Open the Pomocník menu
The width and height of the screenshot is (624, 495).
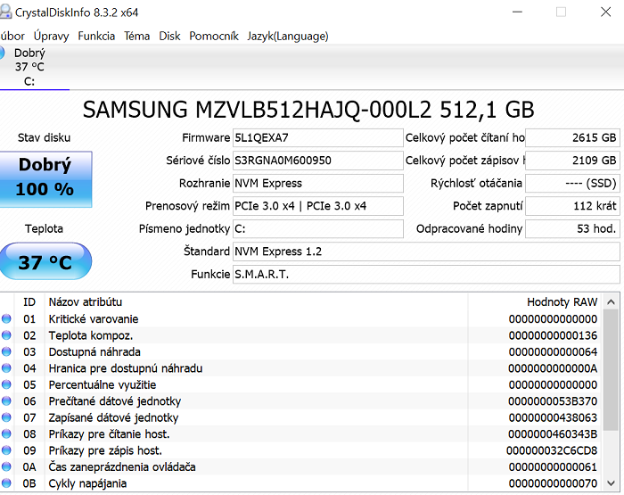point(214,37)
